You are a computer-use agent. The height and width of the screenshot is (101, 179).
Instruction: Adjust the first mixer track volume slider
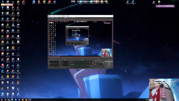(81, 63)
